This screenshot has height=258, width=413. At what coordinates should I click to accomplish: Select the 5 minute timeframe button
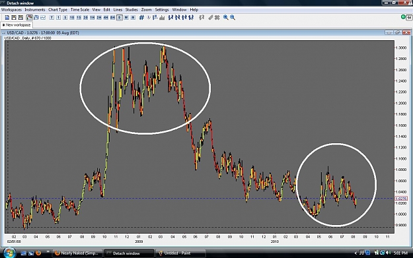(x=65, y=18)
